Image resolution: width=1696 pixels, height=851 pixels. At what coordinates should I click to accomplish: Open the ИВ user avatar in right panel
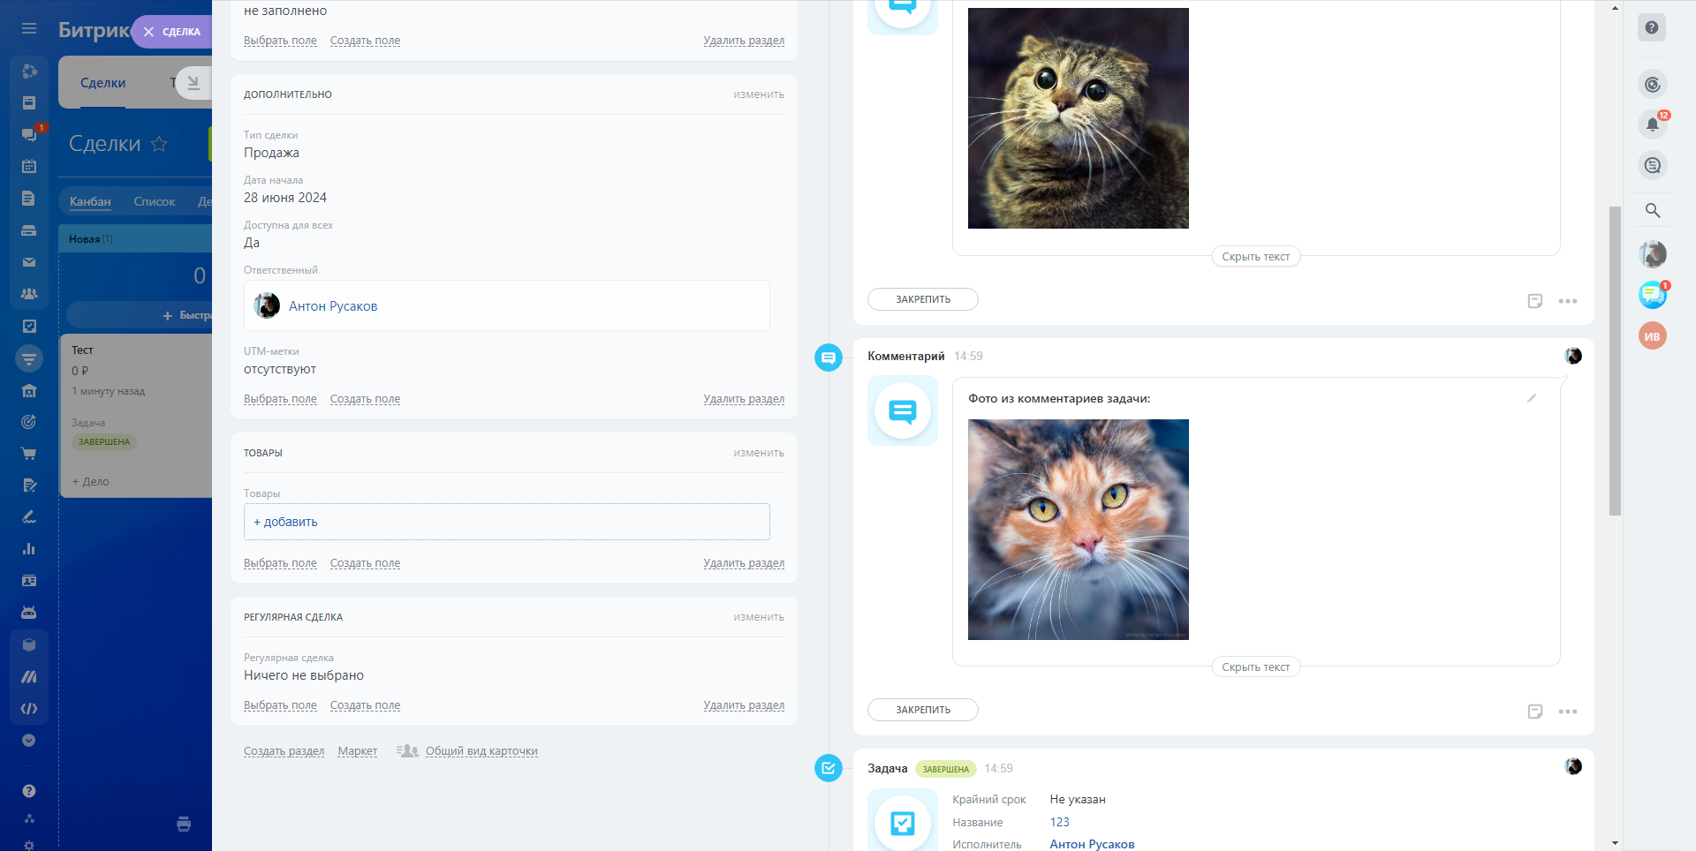pos(1653,336)
